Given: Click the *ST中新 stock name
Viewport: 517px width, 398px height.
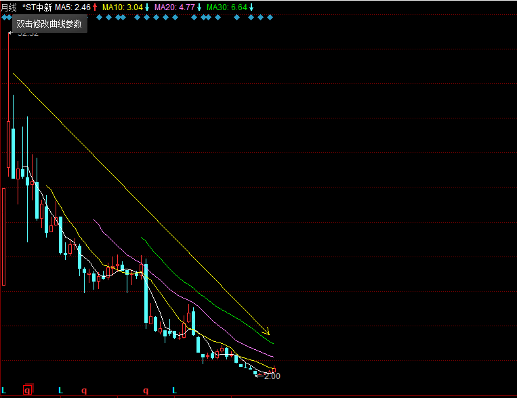Looking at the screenshot, I should coord(37,7).
